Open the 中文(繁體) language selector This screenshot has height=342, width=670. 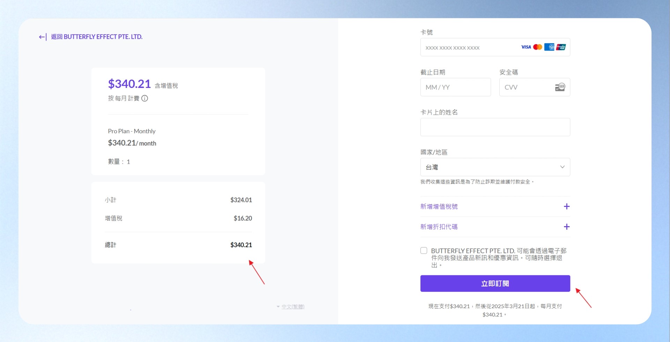pyautogui.click(x=290, y=307)
